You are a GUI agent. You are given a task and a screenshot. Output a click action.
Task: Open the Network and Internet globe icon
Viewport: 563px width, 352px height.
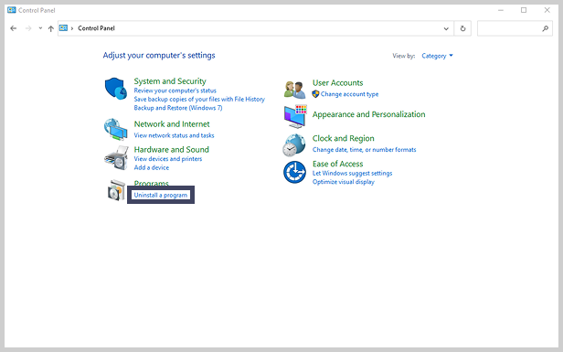tap(115, 129)
